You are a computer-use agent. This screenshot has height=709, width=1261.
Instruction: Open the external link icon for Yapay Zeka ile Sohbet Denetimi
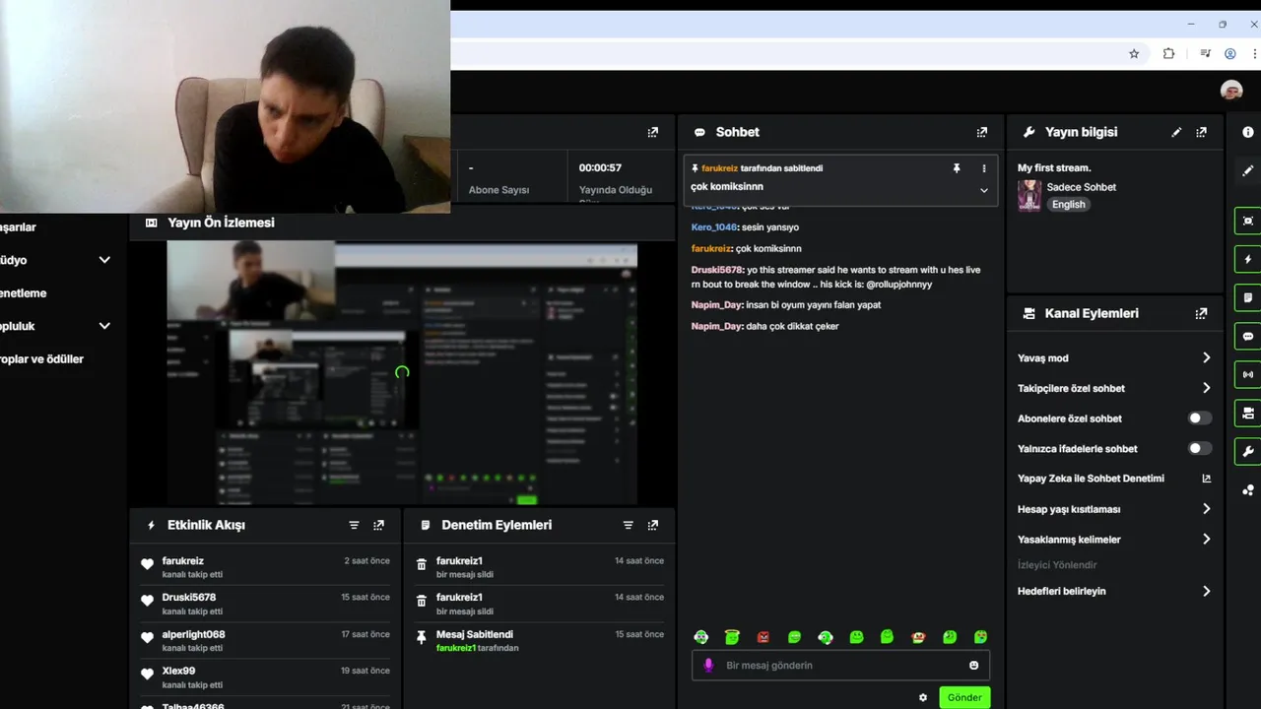pos(1207,479)
